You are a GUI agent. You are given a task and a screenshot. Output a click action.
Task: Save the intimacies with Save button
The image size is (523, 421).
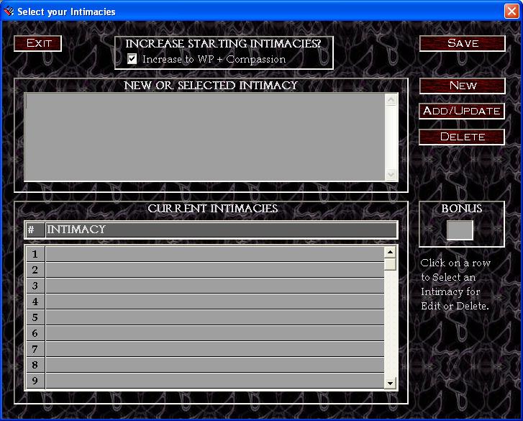point(463,43)
